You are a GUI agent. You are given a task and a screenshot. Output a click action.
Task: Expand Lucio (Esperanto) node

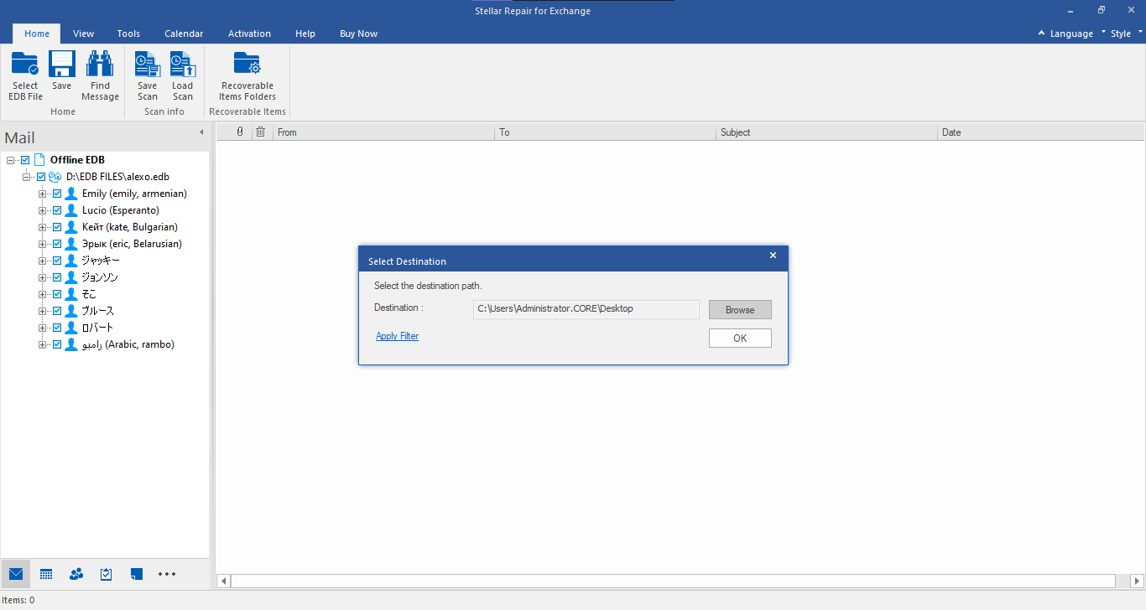pos(42,210)
